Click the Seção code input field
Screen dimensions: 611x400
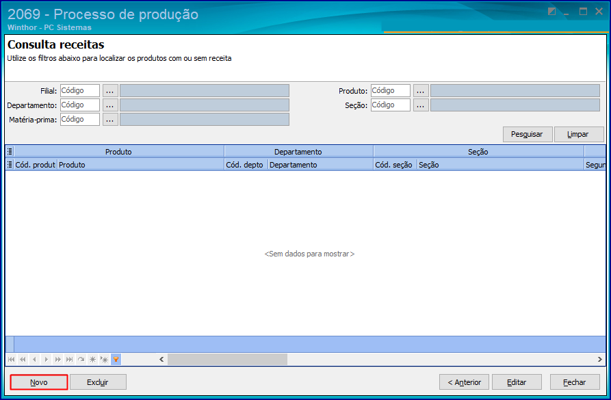391,105
